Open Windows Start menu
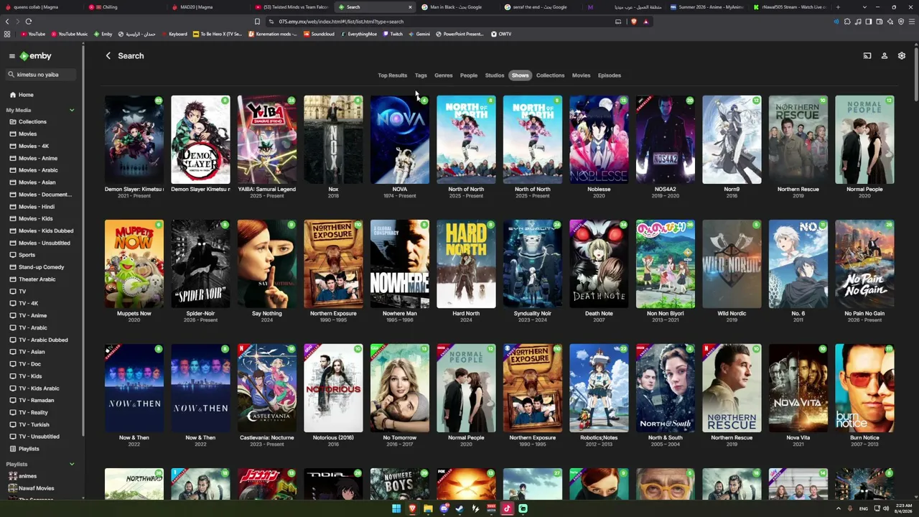Image resolution: width=919 pixels, height=517 pixels. [396, 509]
